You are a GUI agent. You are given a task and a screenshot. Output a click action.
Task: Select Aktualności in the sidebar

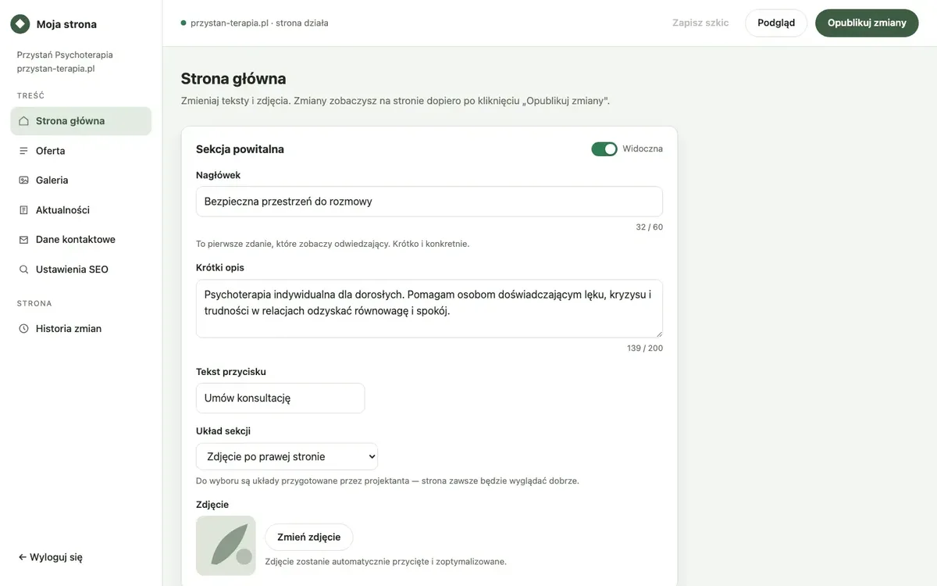[x=80, y=210]
